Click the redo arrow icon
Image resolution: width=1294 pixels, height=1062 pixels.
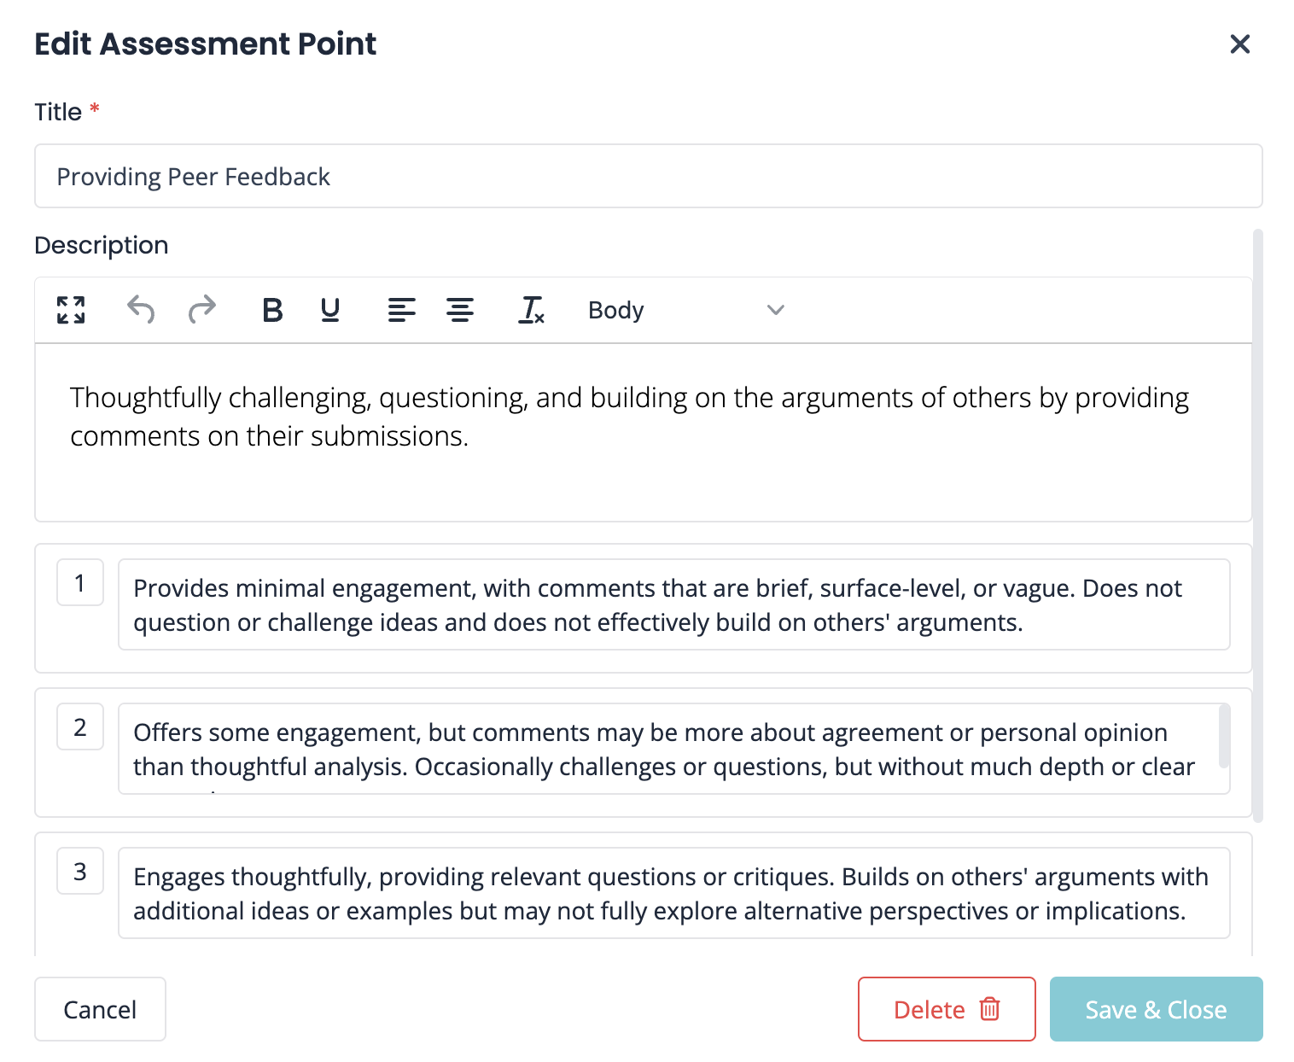click(202, 310)
